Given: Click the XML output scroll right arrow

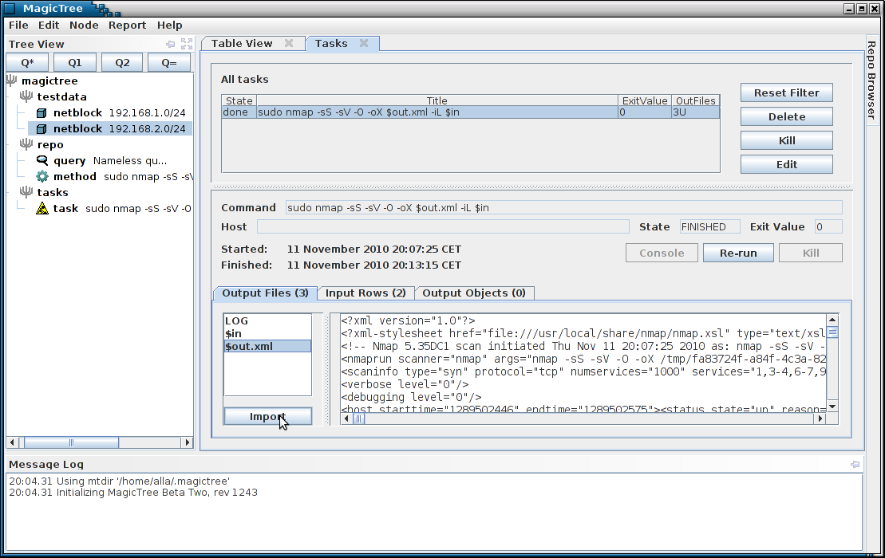Looking at the screenshot, I should tap(820, 418).
